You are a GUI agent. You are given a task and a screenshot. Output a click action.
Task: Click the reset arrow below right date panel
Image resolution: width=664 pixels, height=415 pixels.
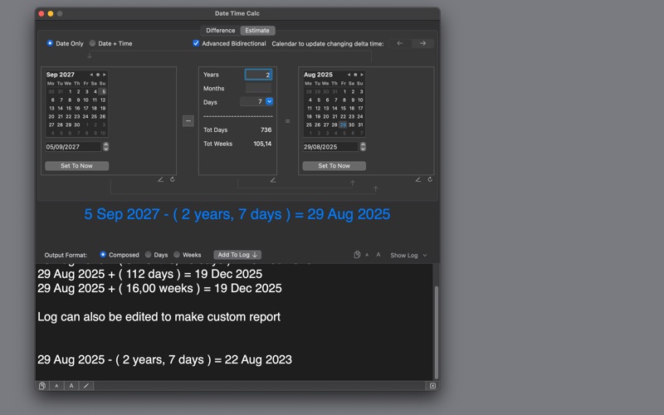[x=430, y=179]
